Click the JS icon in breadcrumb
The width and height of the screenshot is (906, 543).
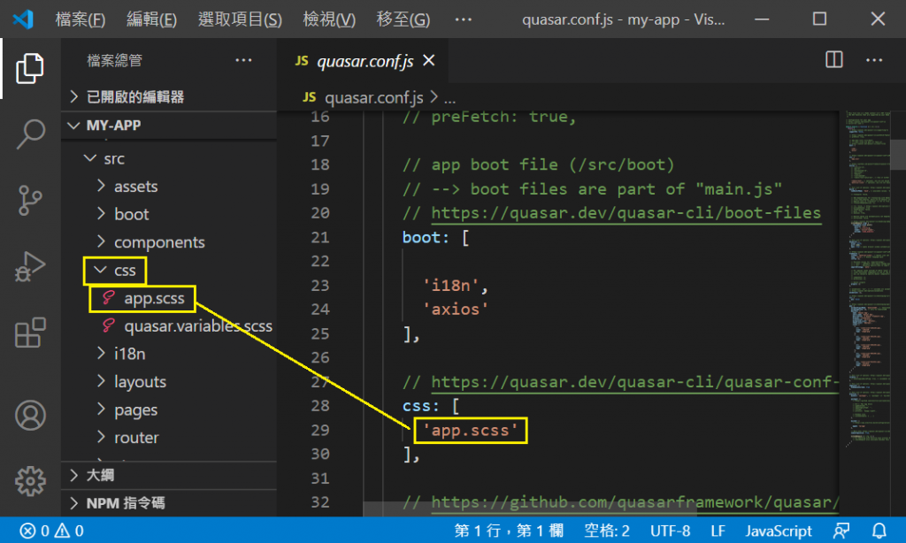pos(309,97)
